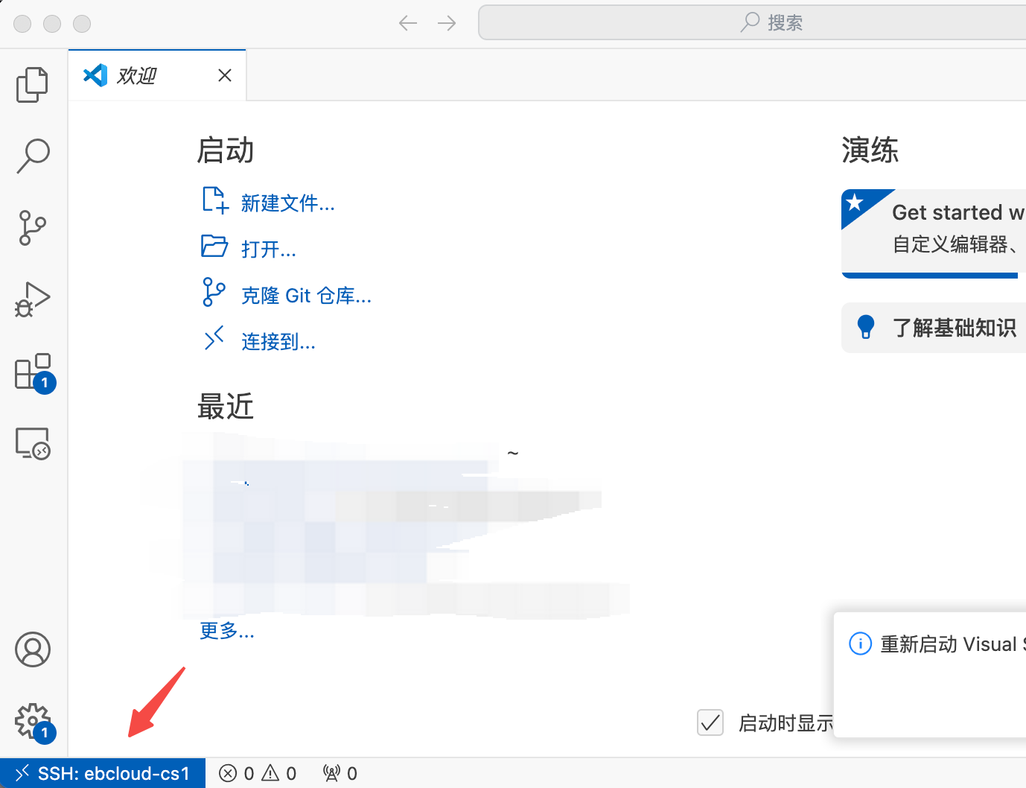Click the 克隆 Git 仓库... link
The width and height of the screenshot is (1026, 788).
tap(306, 296)
